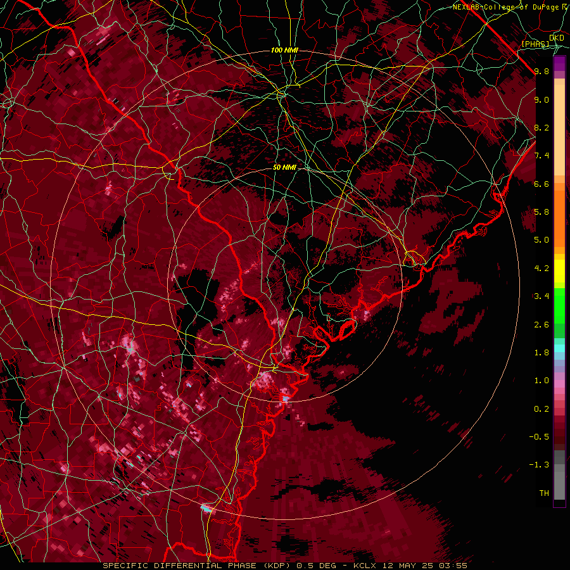This screenshot has height=570, width=570.
Task: Select the 8.2 value on the scale
Action: pos(541,127)
